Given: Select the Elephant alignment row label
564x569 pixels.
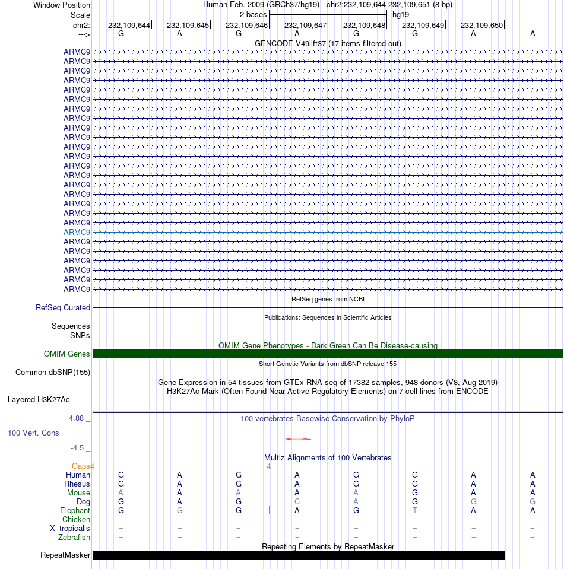Looking at the screenshot, I should (x=75, y=510).
